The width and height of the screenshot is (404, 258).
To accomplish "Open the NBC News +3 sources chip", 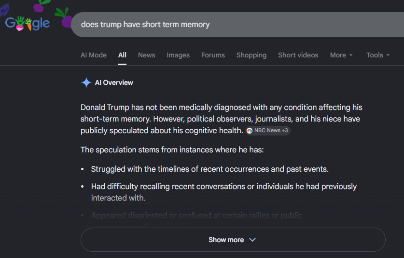I will pos(268,131).
